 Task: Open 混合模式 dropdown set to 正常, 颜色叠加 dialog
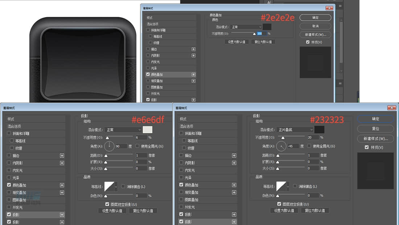246,27
